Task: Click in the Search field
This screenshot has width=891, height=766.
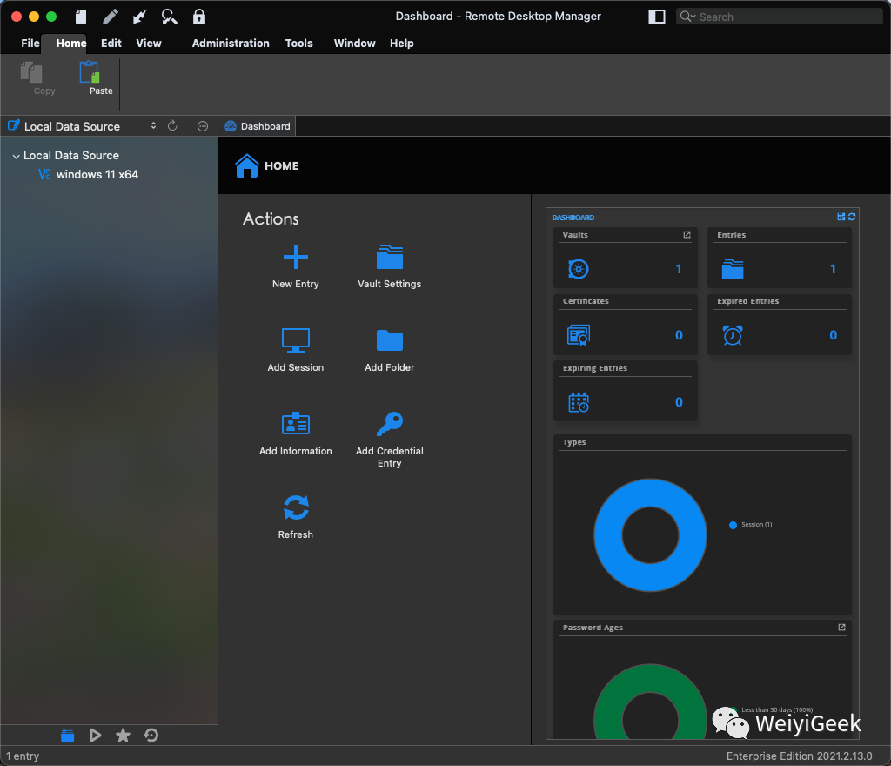Action: [x=779, y=17]
